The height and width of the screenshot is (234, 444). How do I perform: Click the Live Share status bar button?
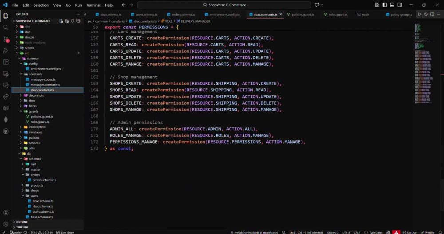tap(65, 232)
